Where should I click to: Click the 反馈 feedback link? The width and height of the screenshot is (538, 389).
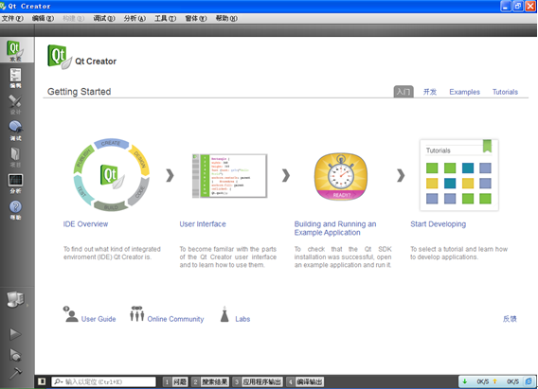click(x=510, y=319)
